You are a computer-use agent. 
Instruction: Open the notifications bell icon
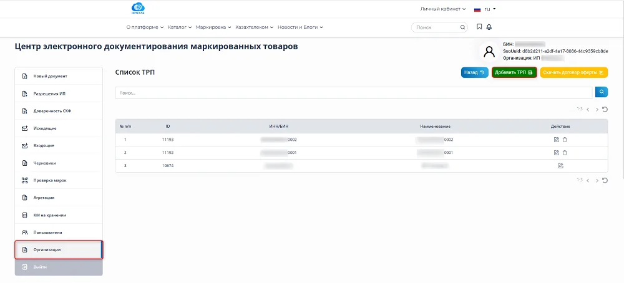click(489, 27)
